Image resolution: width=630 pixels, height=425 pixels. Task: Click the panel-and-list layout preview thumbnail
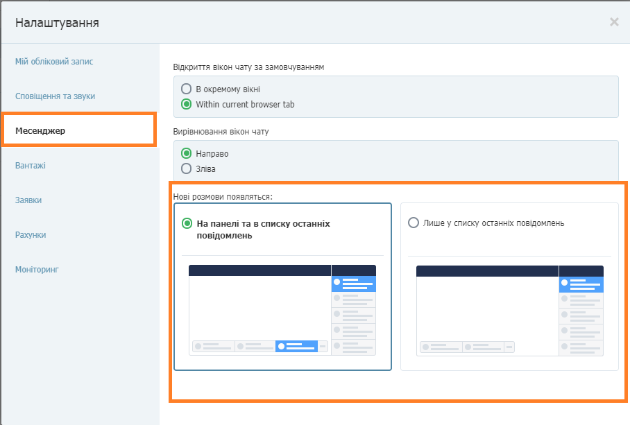282,310
